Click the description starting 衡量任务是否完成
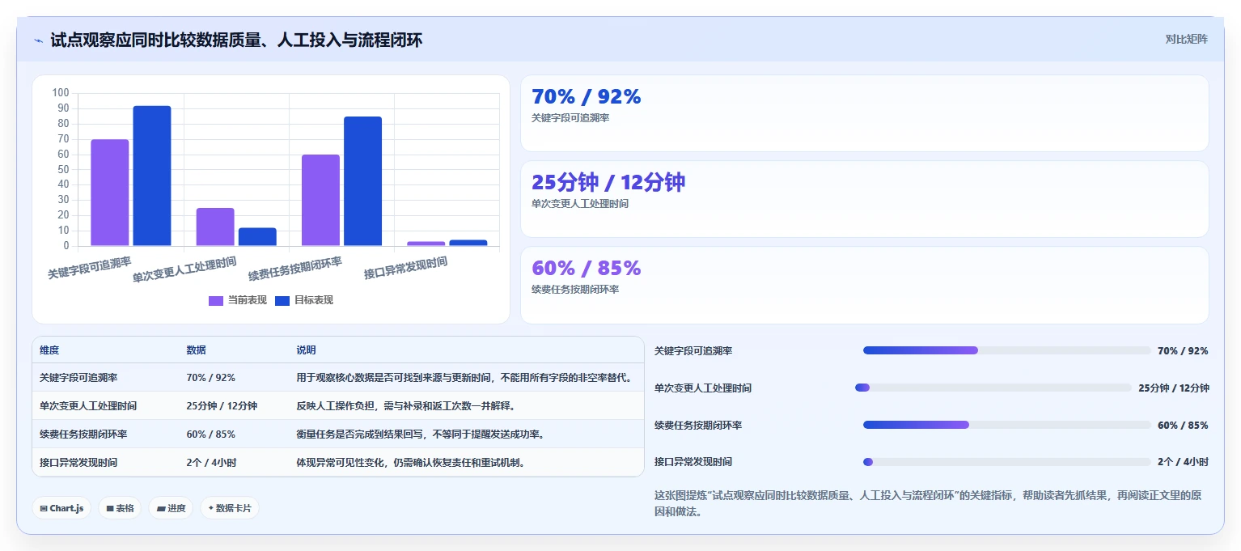The image size is (1241, 551). 420,434
